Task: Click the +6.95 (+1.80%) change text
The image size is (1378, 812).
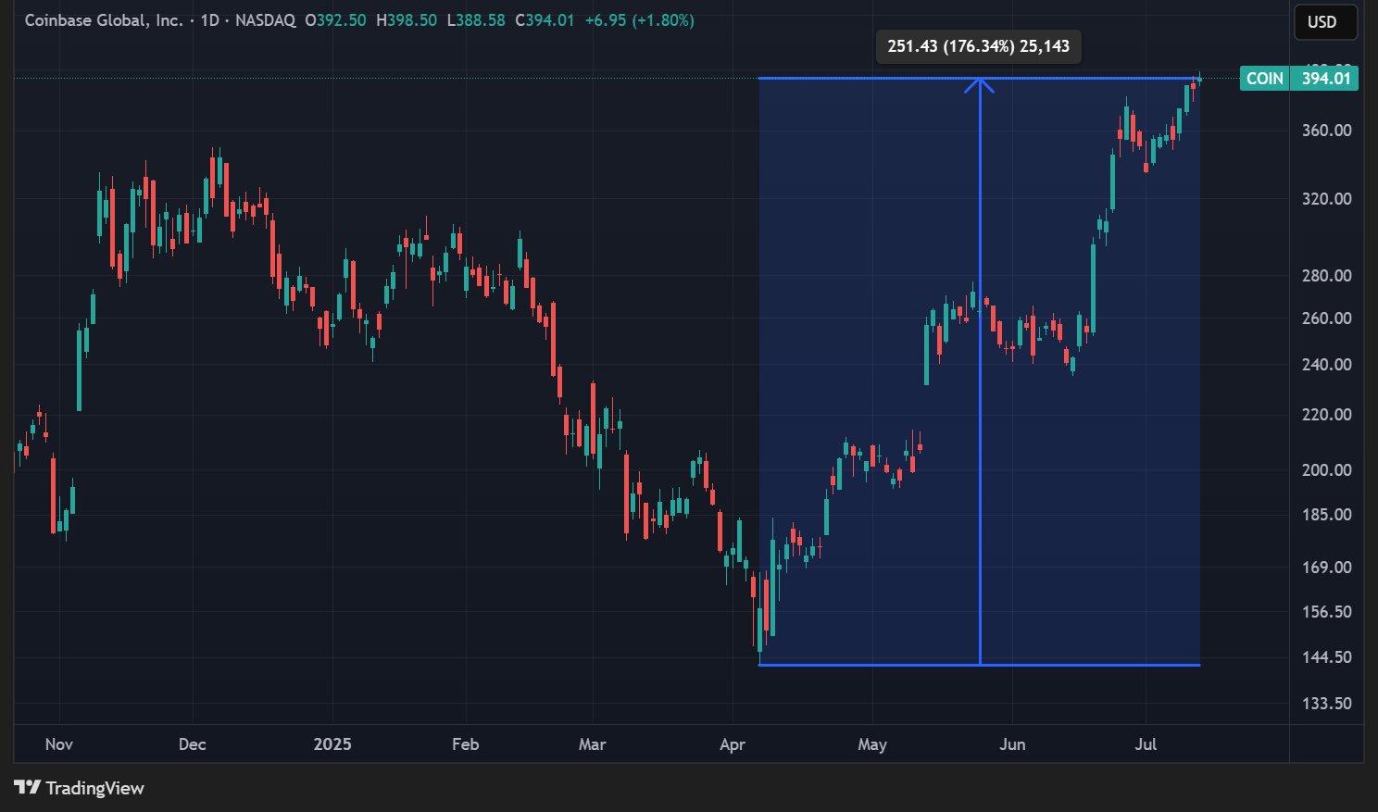Action: pos(639,20)
